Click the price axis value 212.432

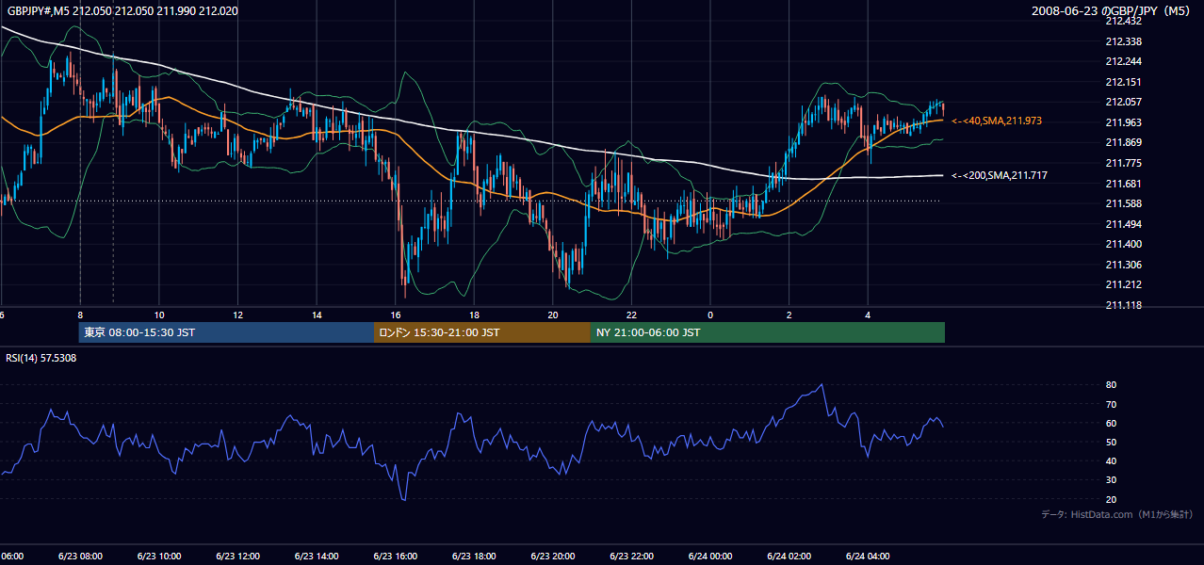pos(1122,21)
